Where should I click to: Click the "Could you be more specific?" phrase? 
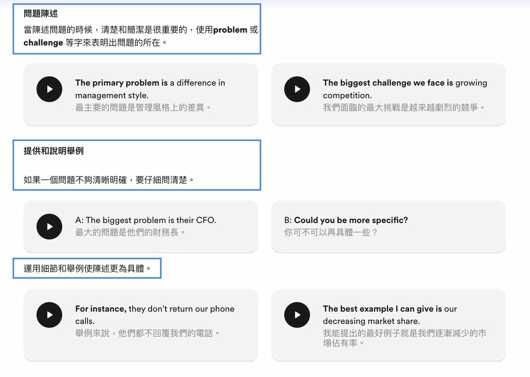tap(351, 220)
